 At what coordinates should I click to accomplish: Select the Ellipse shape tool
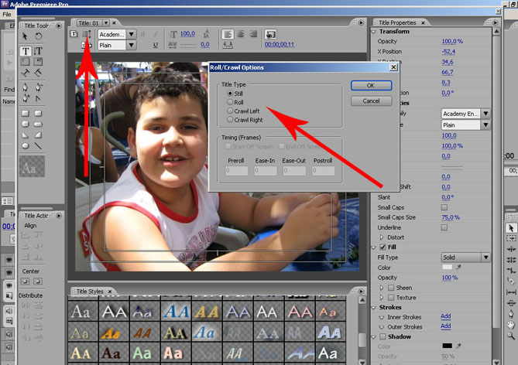coord(26,145)
